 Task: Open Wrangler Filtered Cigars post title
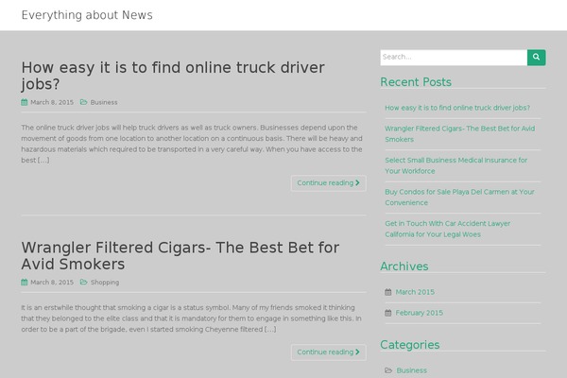[180, 256]
